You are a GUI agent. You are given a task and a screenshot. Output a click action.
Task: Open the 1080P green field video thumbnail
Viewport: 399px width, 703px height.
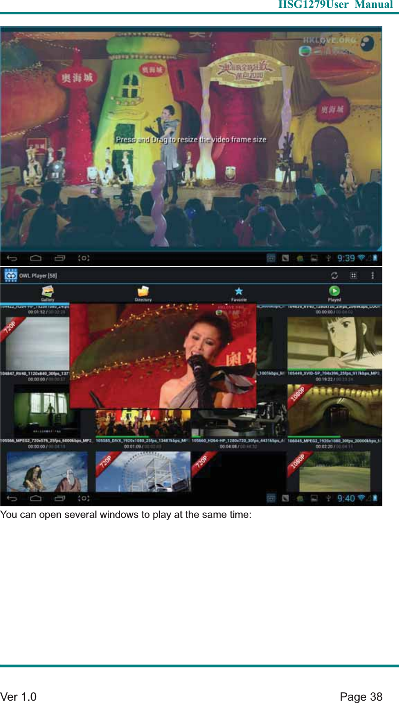coord(334,472)
